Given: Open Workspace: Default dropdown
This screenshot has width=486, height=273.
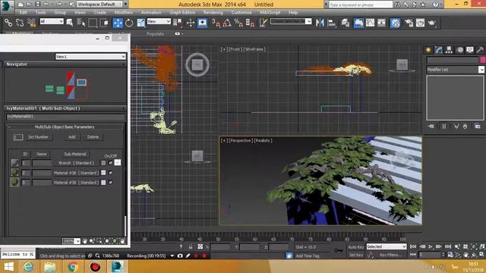Looking at the screenshot, I should pos(99,5).
